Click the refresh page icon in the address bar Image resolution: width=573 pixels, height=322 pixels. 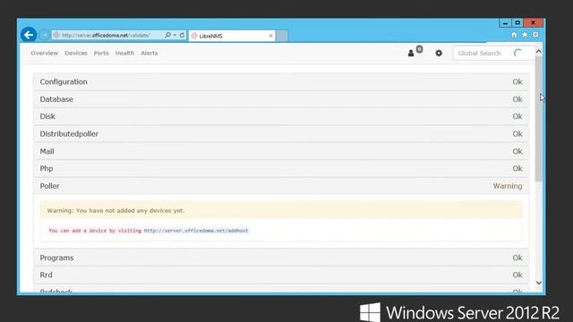[182, 35]
